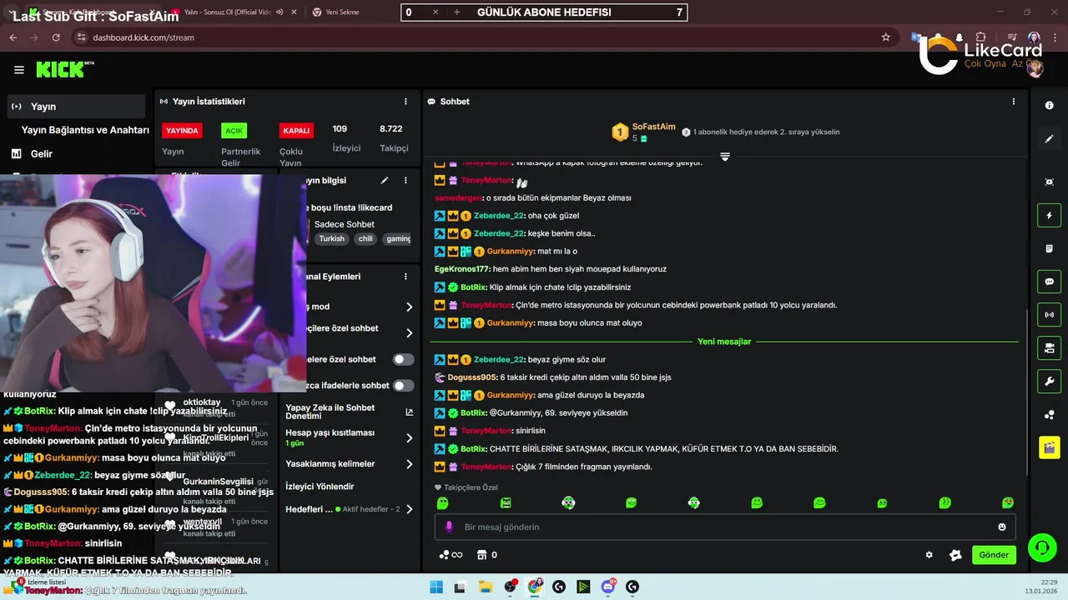
Task: Open Kanal Eylemleri three-dot menu
Action: (x=406, y=277)
